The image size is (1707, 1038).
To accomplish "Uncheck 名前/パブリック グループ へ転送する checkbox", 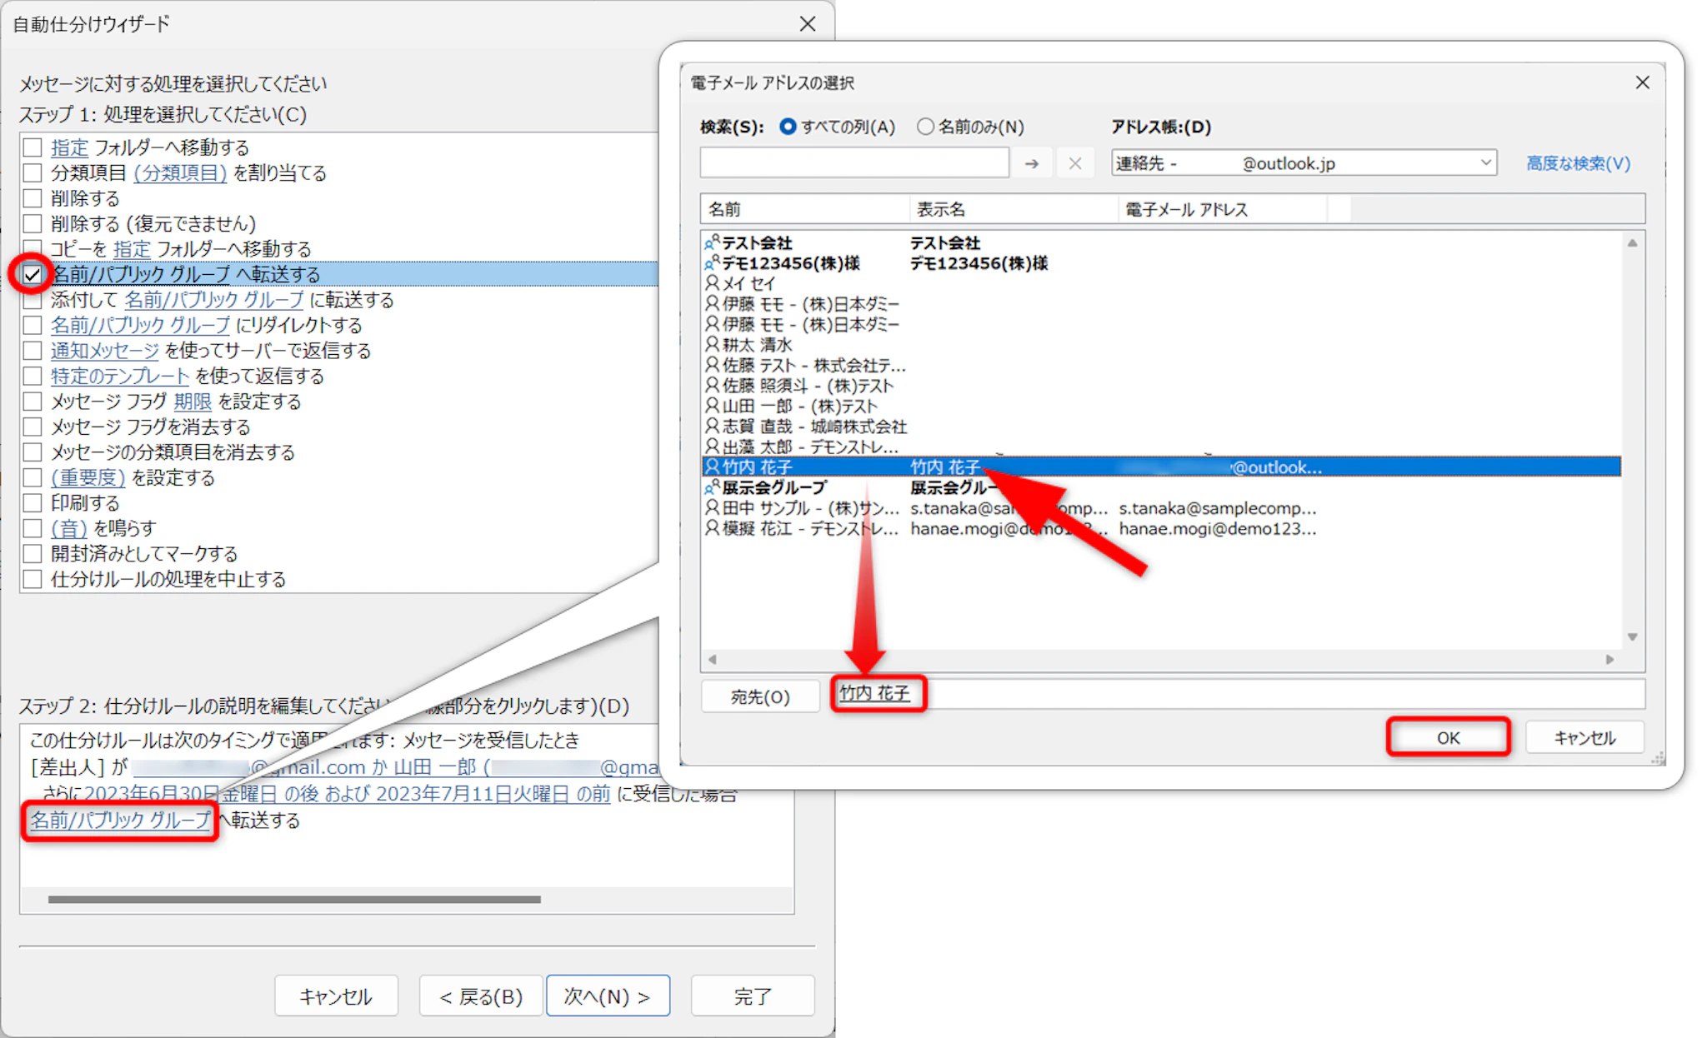I will pyautogui.click(x=33, y=274).
